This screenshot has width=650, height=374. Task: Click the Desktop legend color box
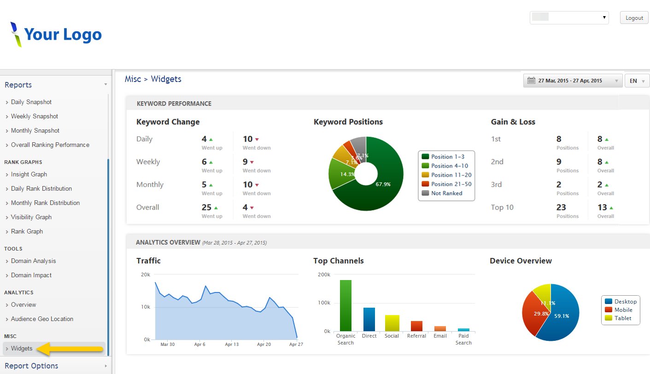609,302
